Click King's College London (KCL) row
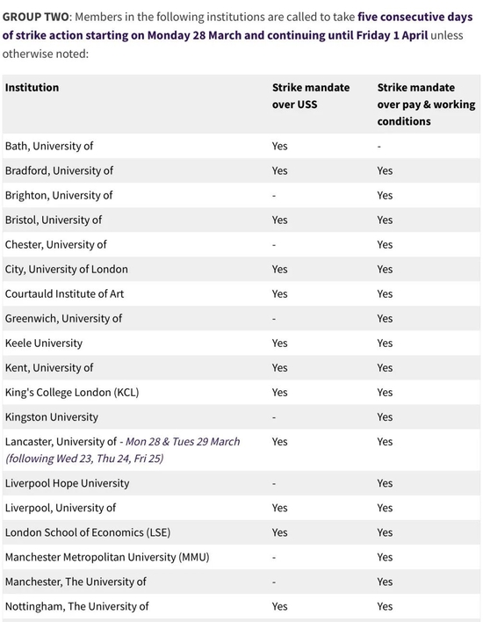 (x=241, y=393)
